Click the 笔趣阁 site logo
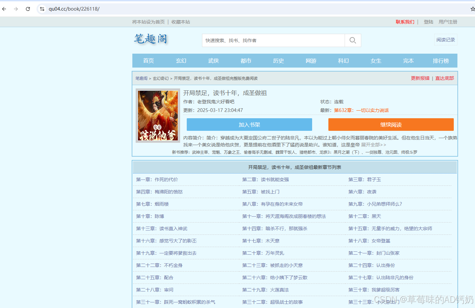Image resolution: width=475 pixels, height=308 pixels. point(150,39)
